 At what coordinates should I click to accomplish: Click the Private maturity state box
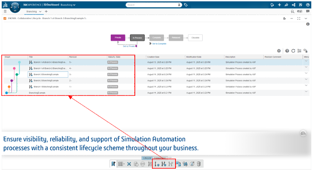click(118, 38)
